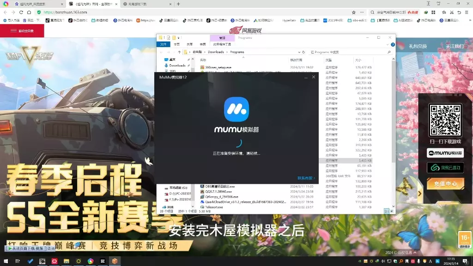Customize Quick Access Toolbar dropdown arrow
This screenshot has width=473, height=266.
point(179,38)
